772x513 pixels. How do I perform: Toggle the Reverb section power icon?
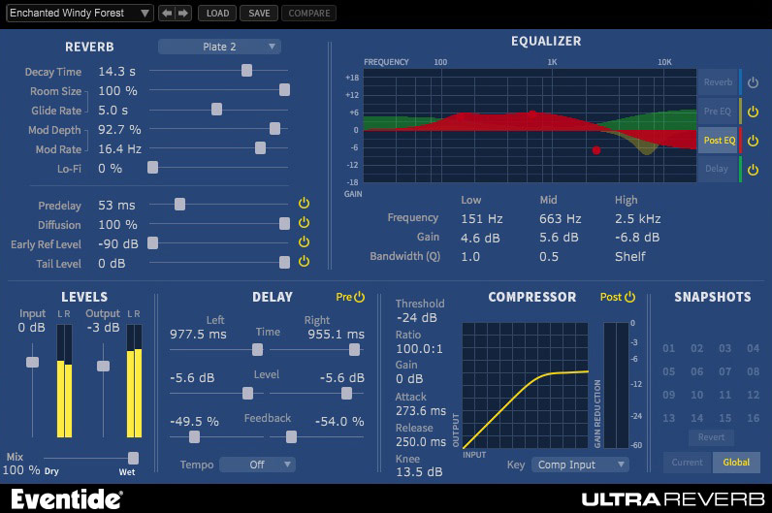pos(753,82)
